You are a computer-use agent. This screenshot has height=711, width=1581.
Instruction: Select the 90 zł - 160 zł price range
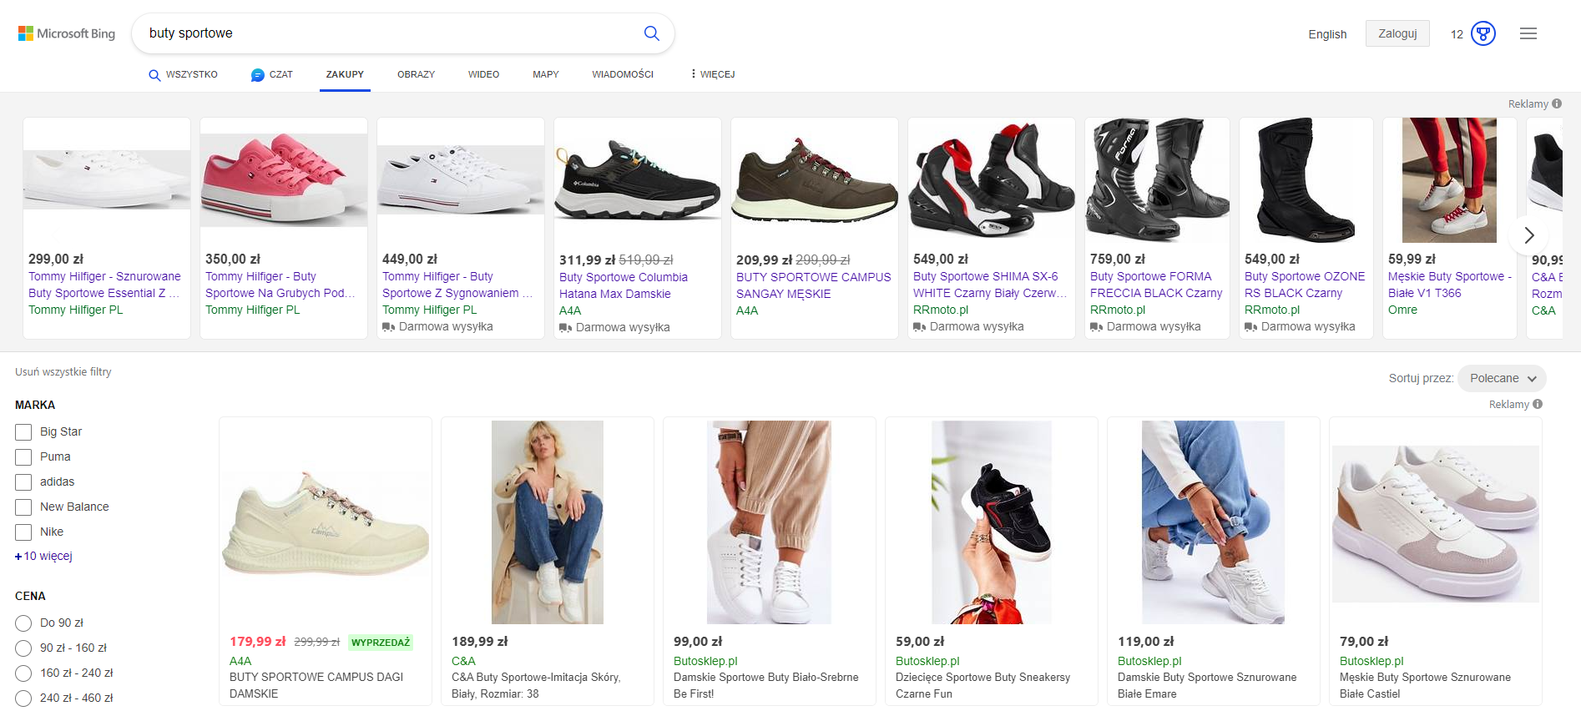[23, 648]
